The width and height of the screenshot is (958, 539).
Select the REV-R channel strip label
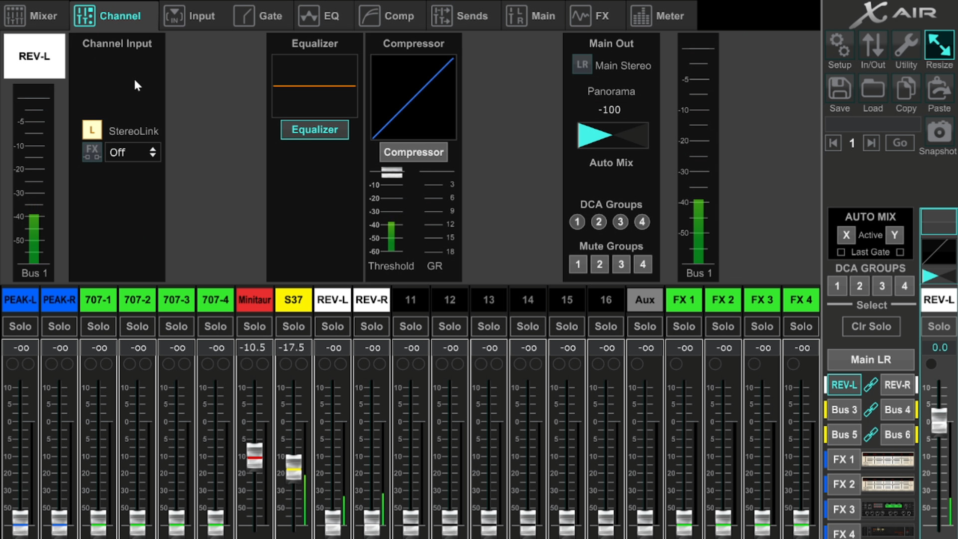point(371,299)
